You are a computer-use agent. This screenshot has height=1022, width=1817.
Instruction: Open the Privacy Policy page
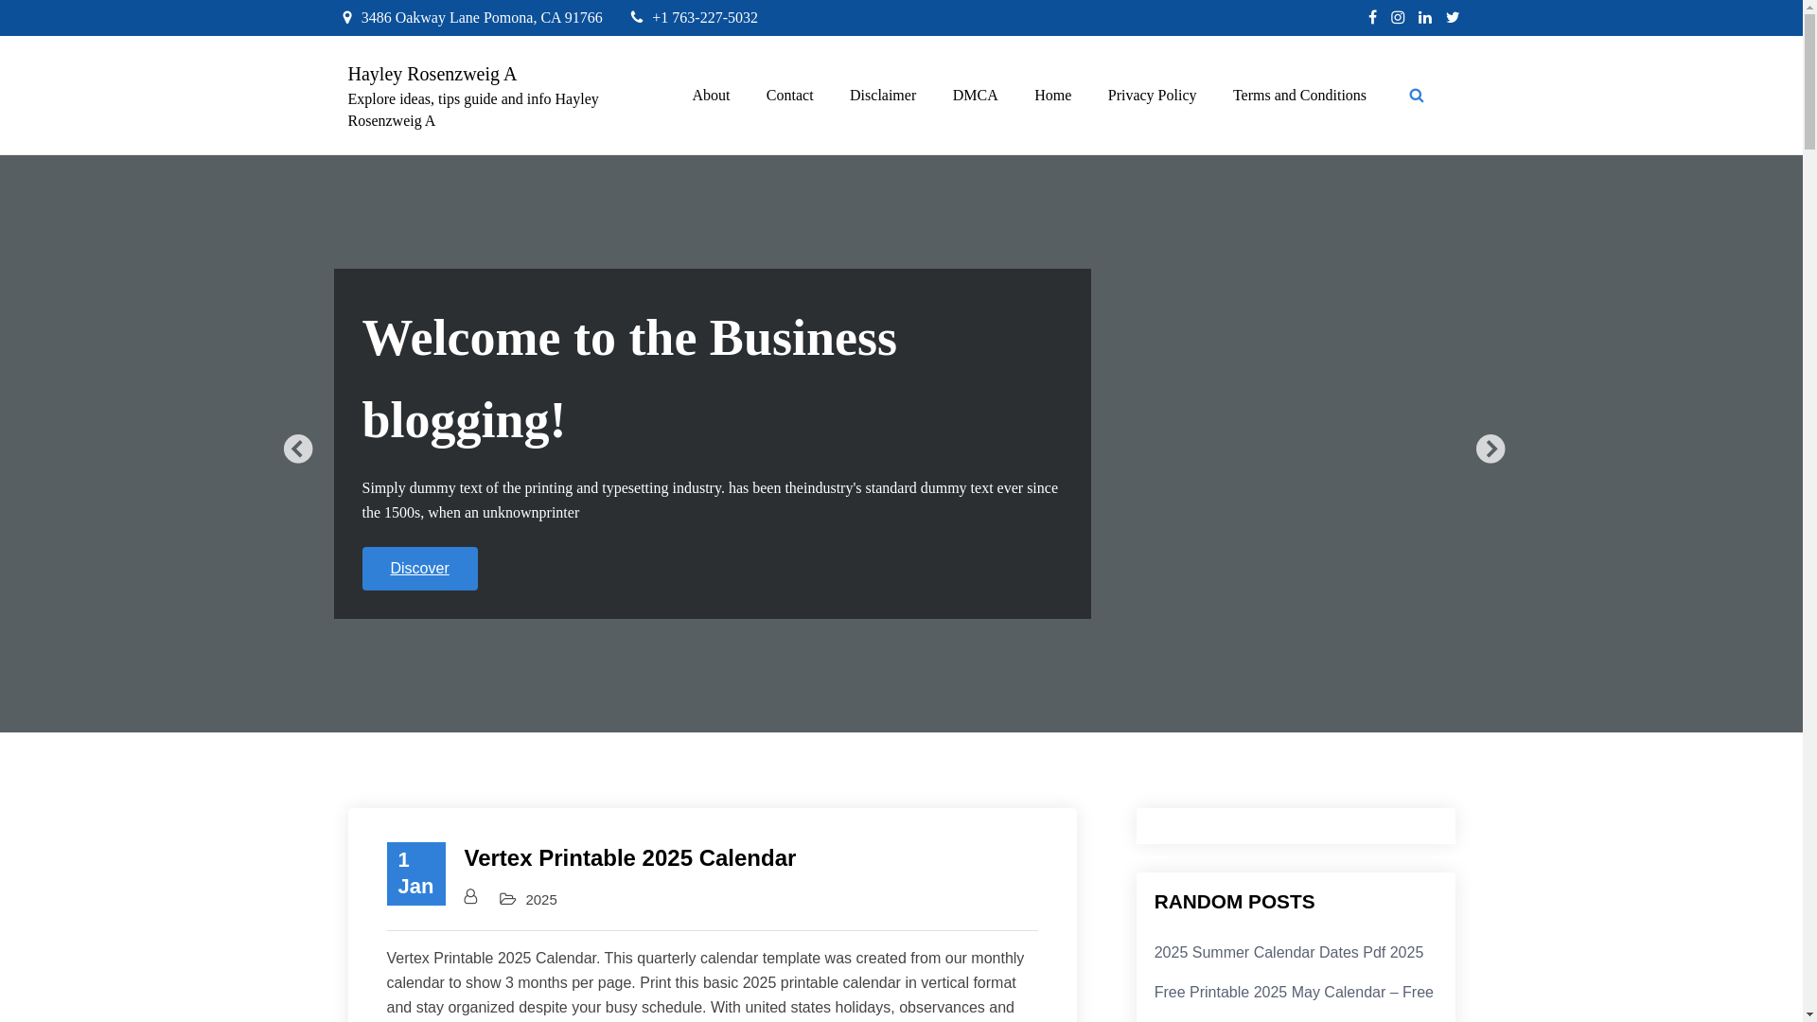1153,96
